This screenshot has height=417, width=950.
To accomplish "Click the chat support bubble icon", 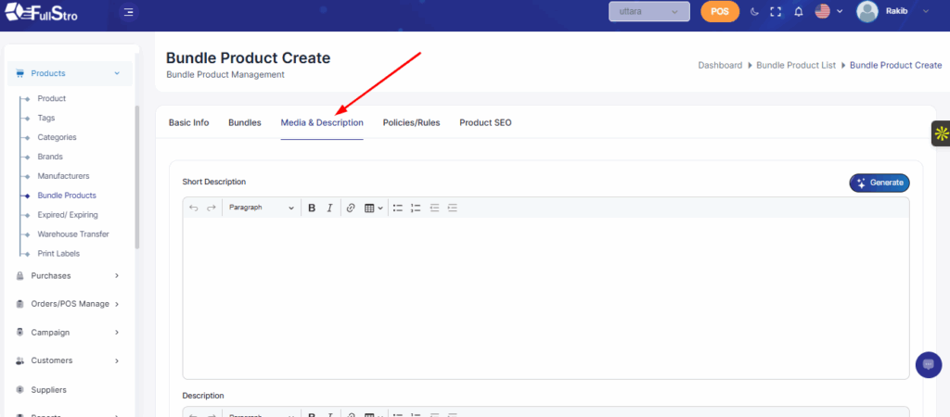I will tap(928, 364).
